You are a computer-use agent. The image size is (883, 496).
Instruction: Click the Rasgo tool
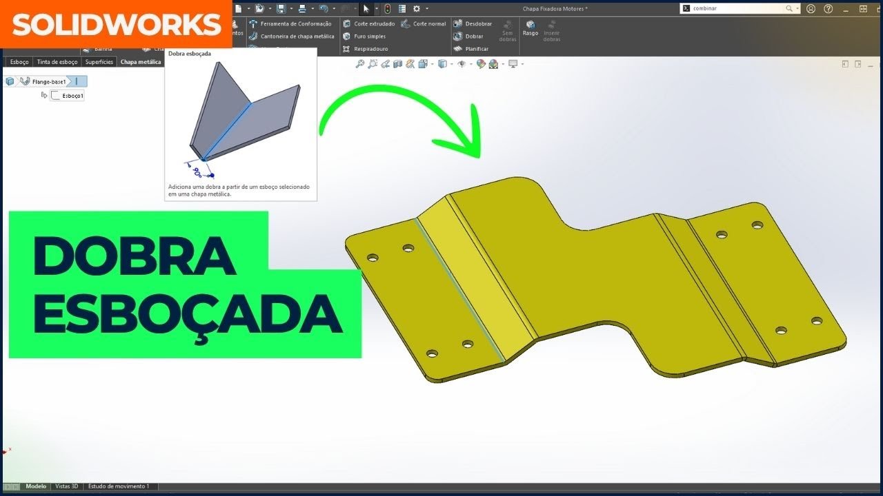pyautogui.click(x=530, y=28)
